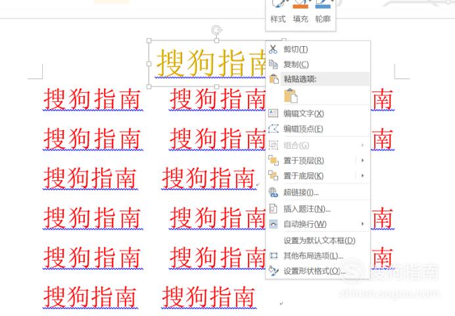Select 剪切(T) from context menu
Image resolution: width=455 pixels, height=316 pixels.
point(295,49)
